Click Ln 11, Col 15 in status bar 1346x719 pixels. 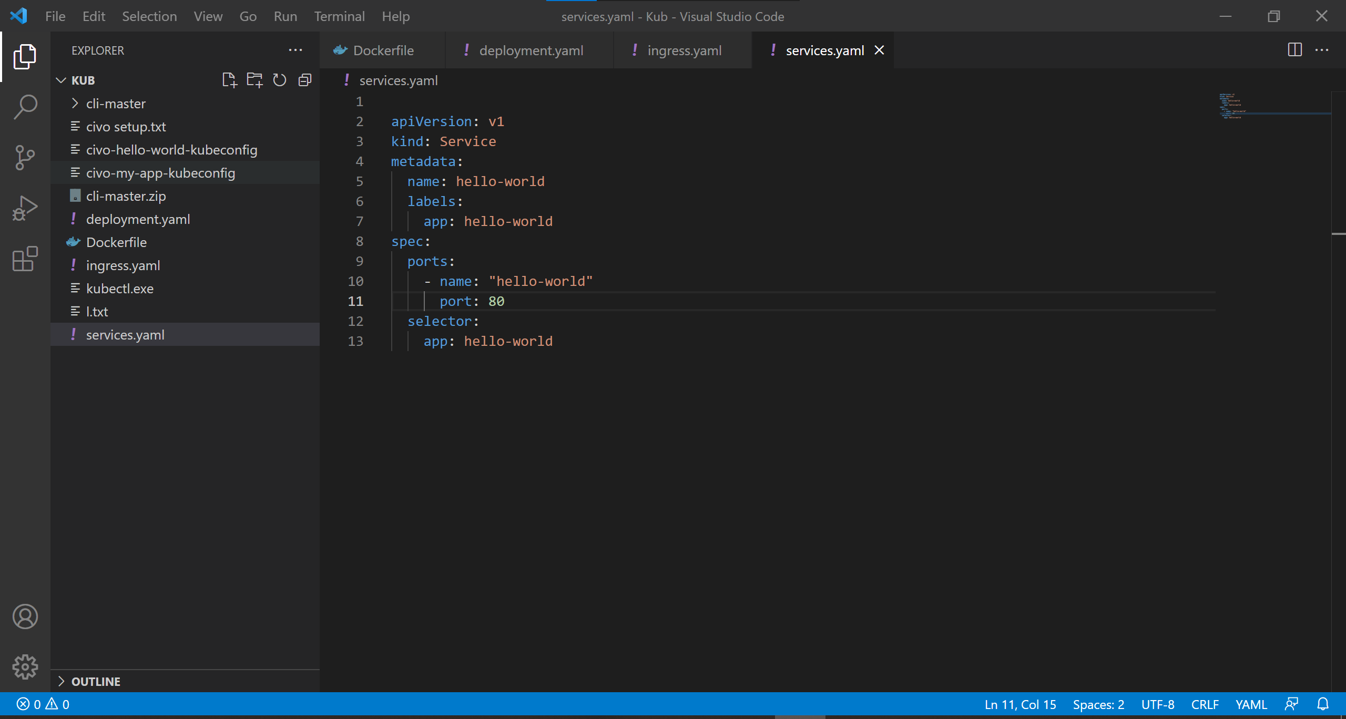[1020, 704]
